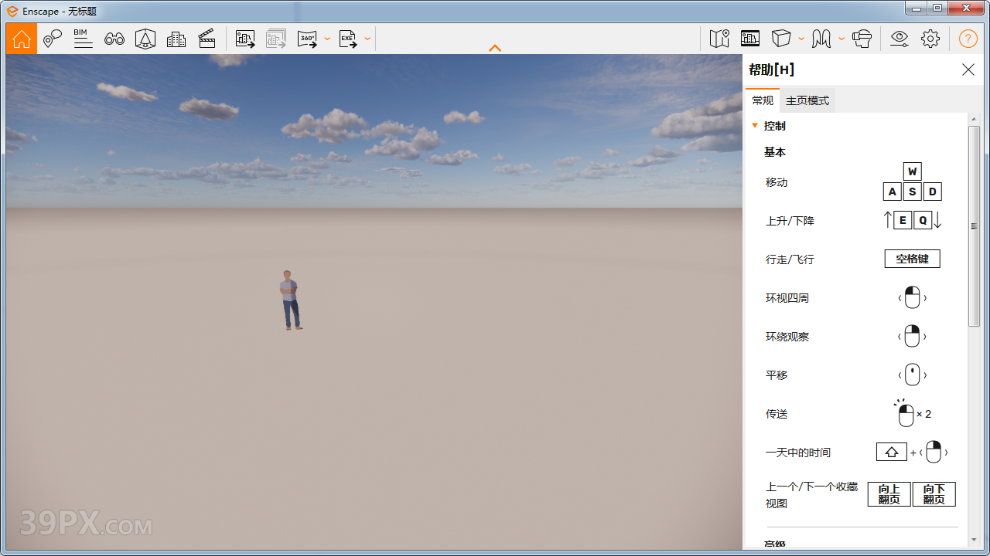Image resolution: width=990 pixels, height=556 pixels.
Task: Activate the VR headset mode
Action: [862, 38]
